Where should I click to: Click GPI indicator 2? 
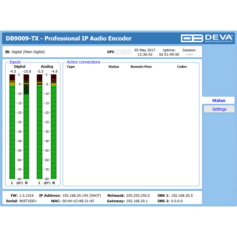click(123, 52)
